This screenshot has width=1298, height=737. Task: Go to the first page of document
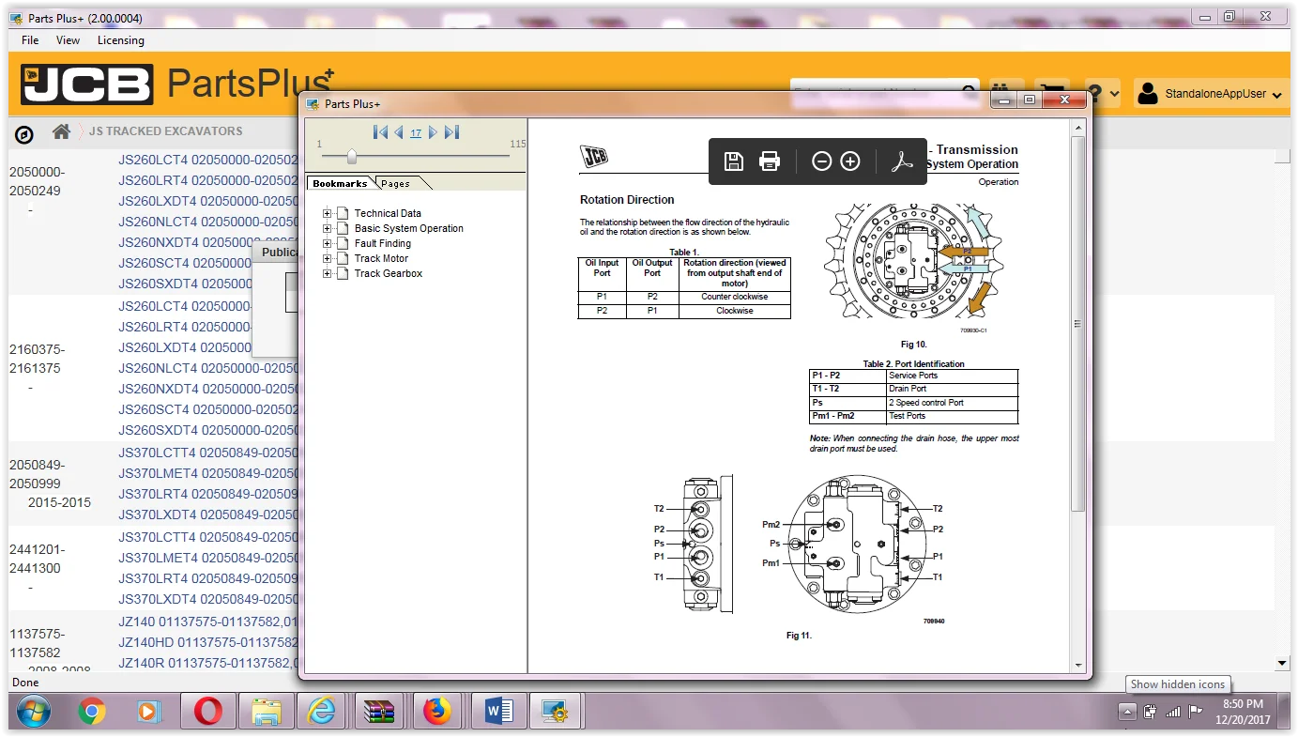click(x=380, y=132)
